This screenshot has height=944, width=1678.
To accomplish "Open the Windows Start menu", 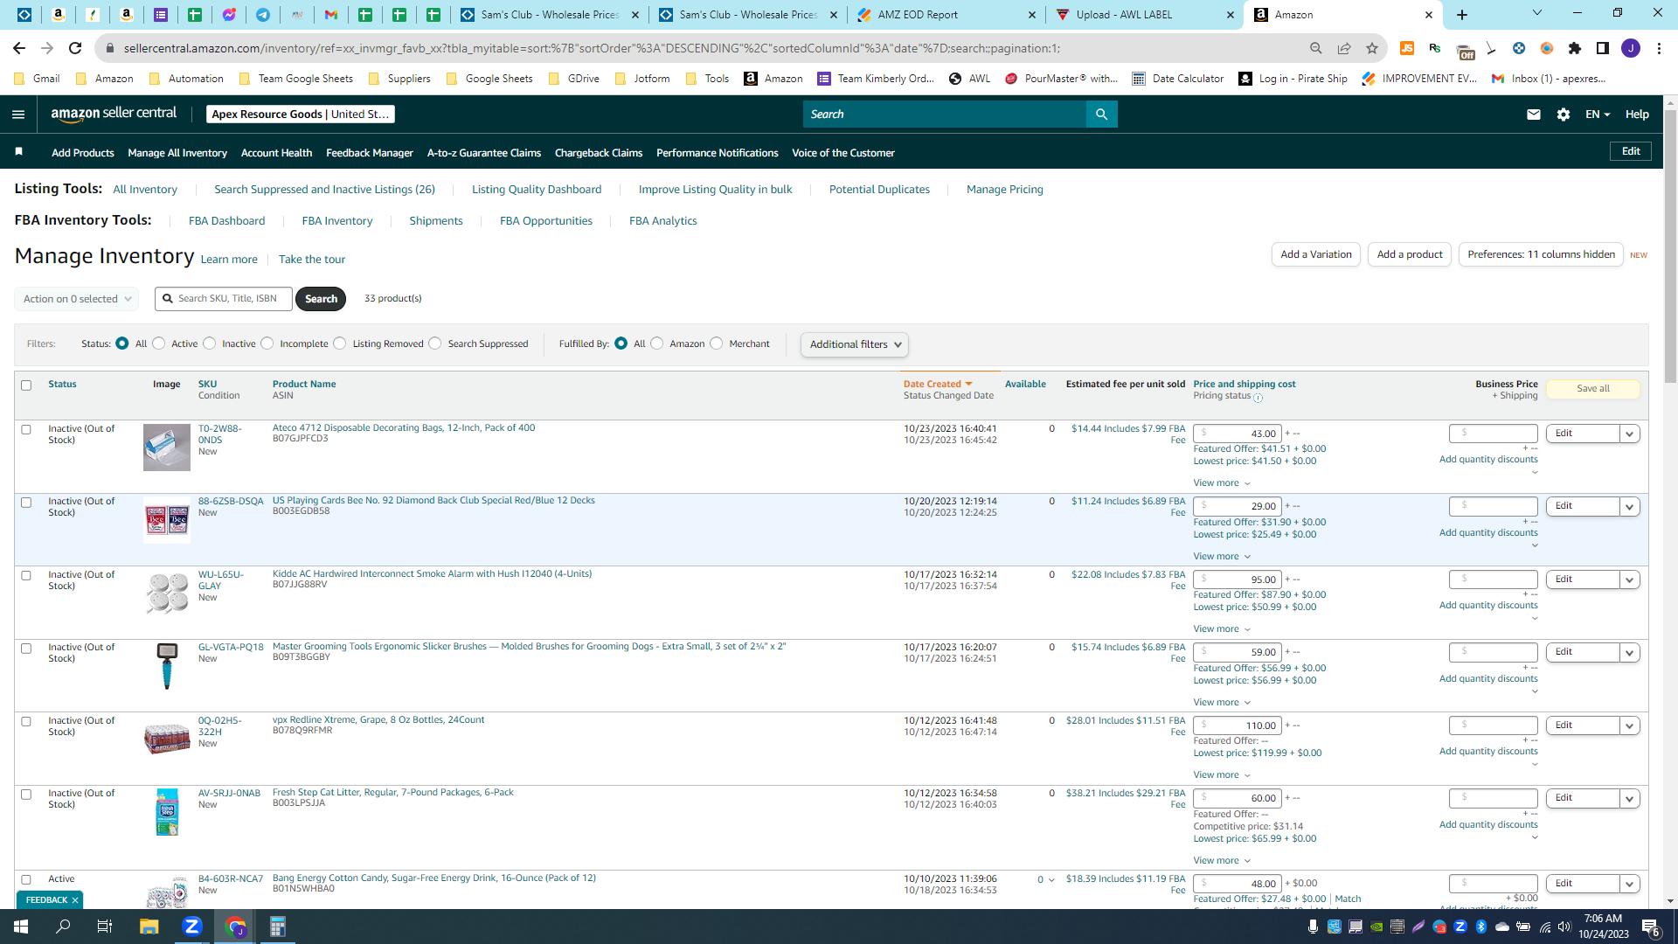I will tap(21, 927).
